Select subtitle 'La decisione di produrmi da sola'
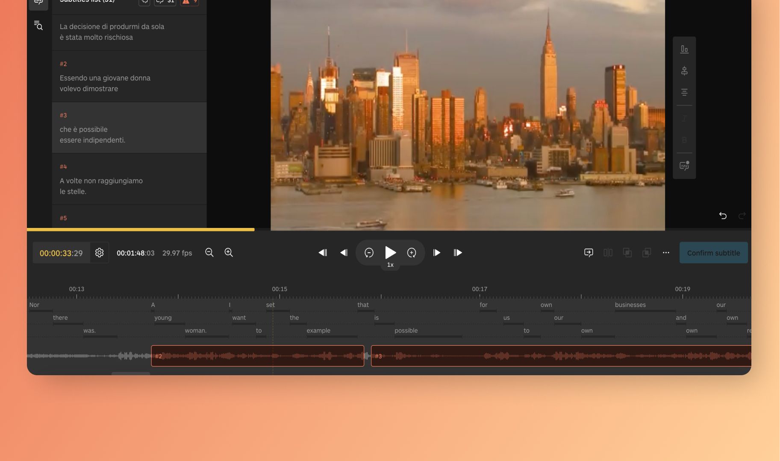This screenshot has height=461, width=780. (129, 32)
